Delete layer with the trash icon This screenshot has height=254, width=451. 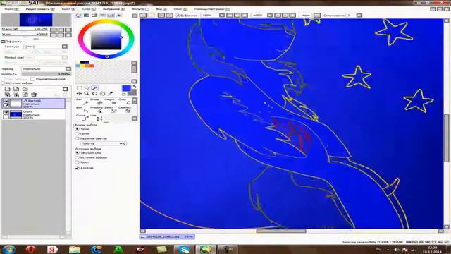34,95
